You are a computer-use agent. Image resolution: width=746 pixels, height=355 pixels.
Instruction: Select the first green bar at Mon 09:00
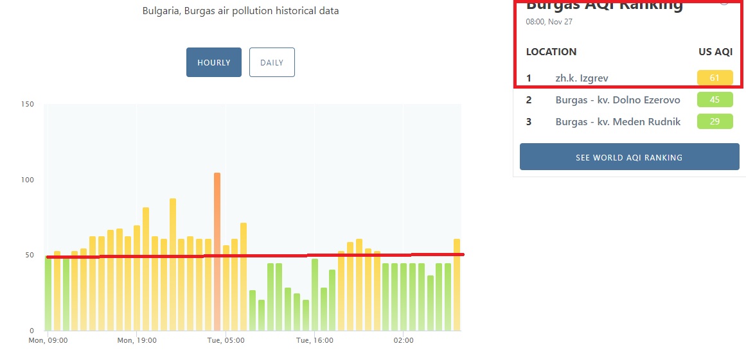tap(48, 293)
